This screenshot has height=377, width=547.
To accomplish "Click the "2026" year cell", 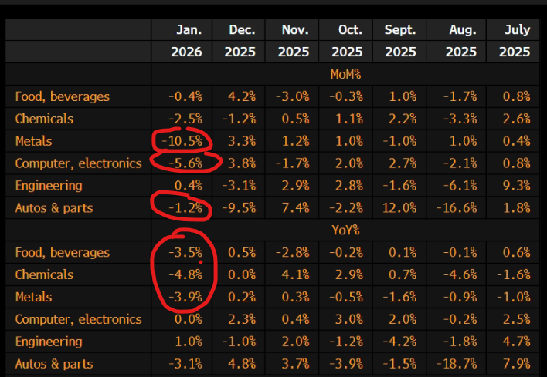I will click(186, 52).
